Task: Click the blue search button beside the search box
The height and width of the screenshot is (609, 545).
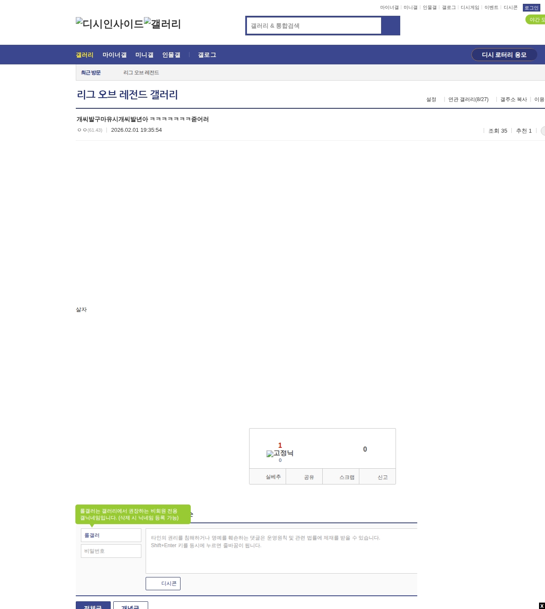Action: [x=390, y=26]
